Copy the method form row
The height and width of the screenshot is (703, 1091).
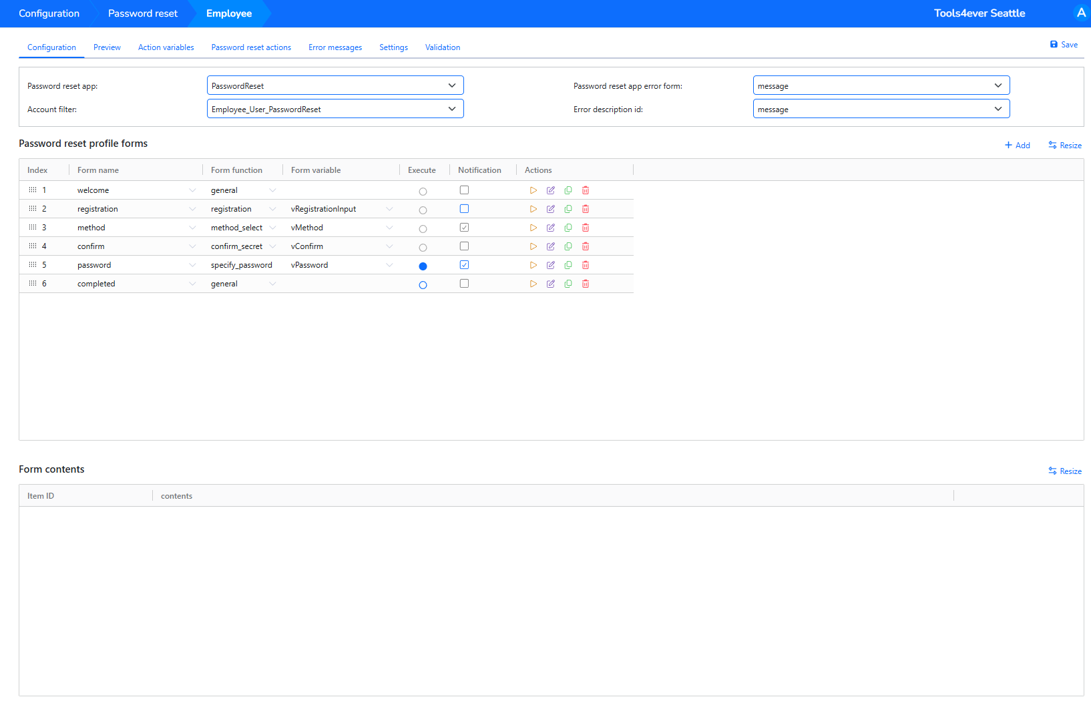point(568,228)
